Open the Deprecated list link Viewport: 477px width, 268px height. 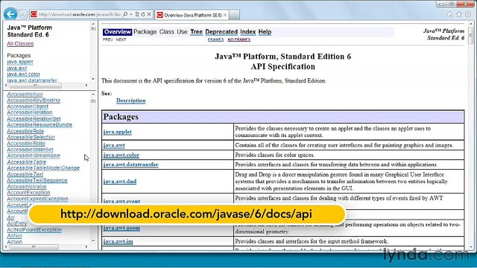pyautogui.click(x=221, y=31)
